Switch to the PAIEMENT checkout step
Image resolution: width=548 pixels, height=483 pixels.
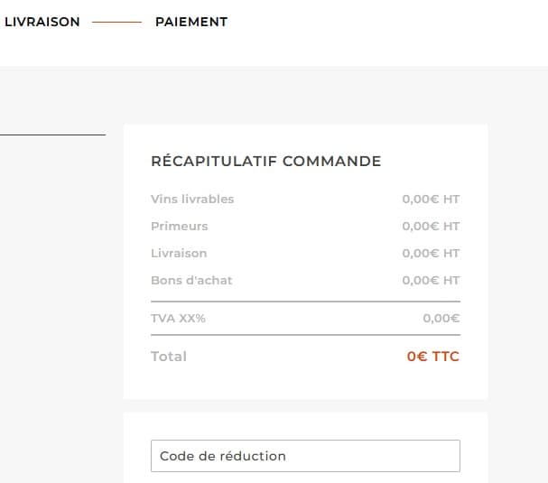point(190,22)
